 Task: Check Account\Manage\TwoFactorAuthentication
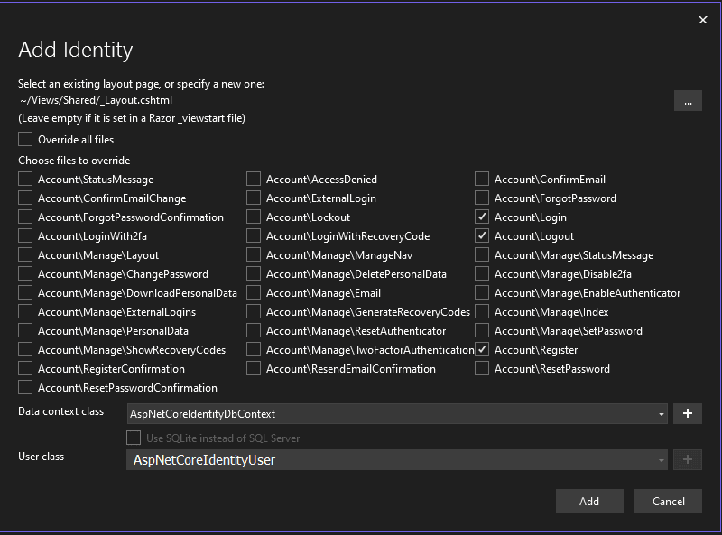click(x=254, y=349)
